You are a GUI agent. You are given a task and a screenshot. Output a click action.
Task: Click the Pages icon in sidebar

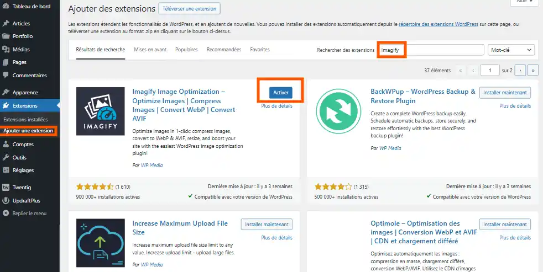click(x=6, y=62)
